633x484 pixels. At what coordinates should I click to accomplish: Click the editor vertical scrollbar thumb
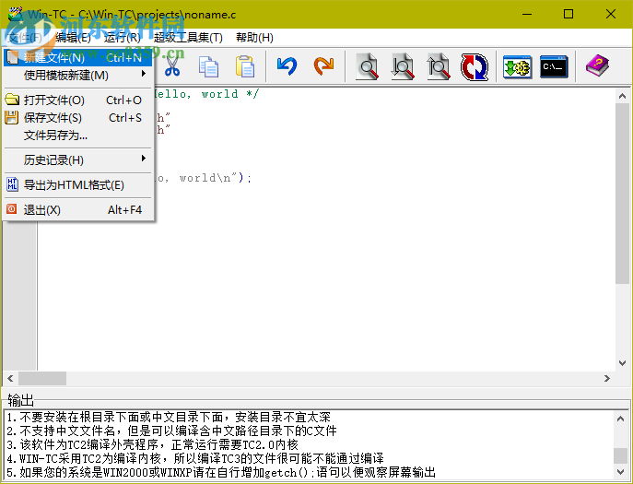pos(622,193)
